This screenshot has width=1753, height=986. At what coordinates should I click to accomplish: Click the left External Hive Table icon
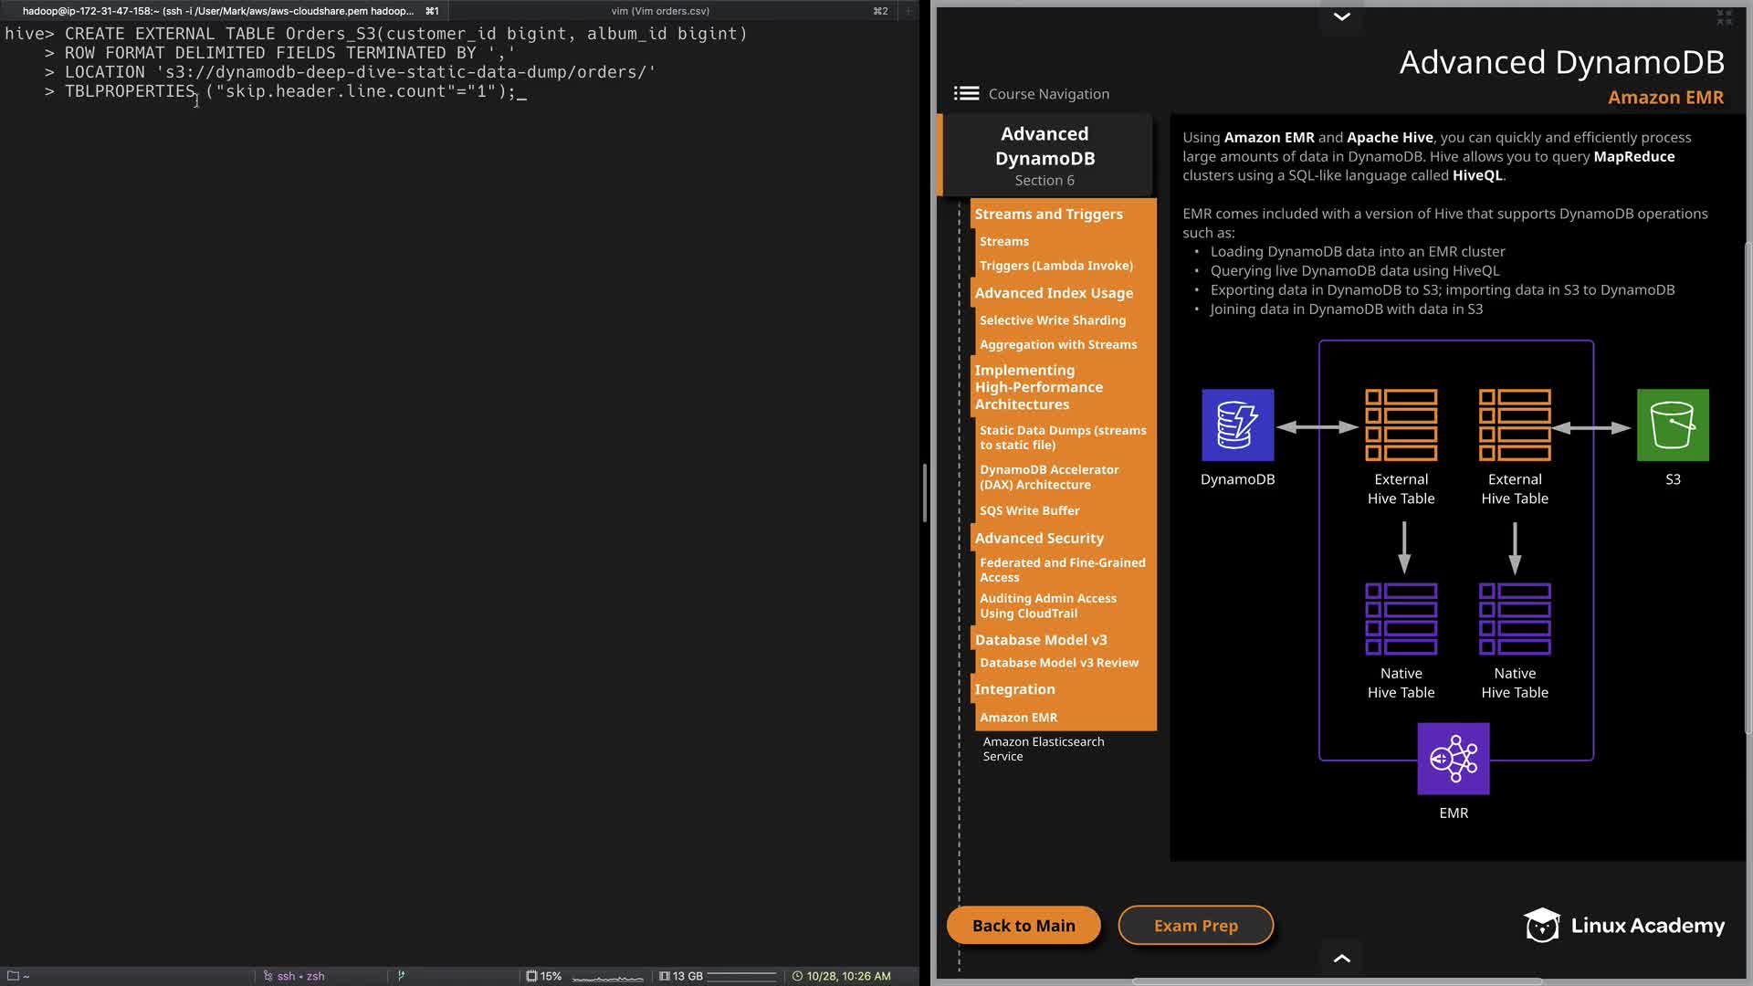(x=1401, y=425)
